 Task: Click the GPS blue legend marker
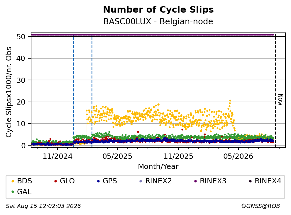click(x=98, y=181)
